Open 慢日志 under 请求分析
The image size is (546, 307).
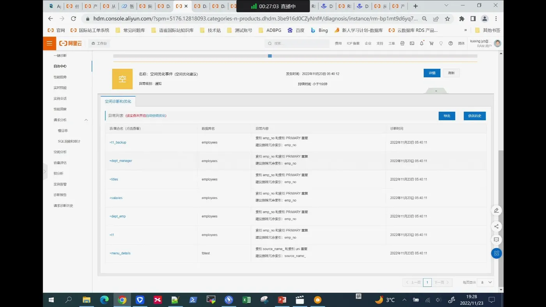coord(63,131)
